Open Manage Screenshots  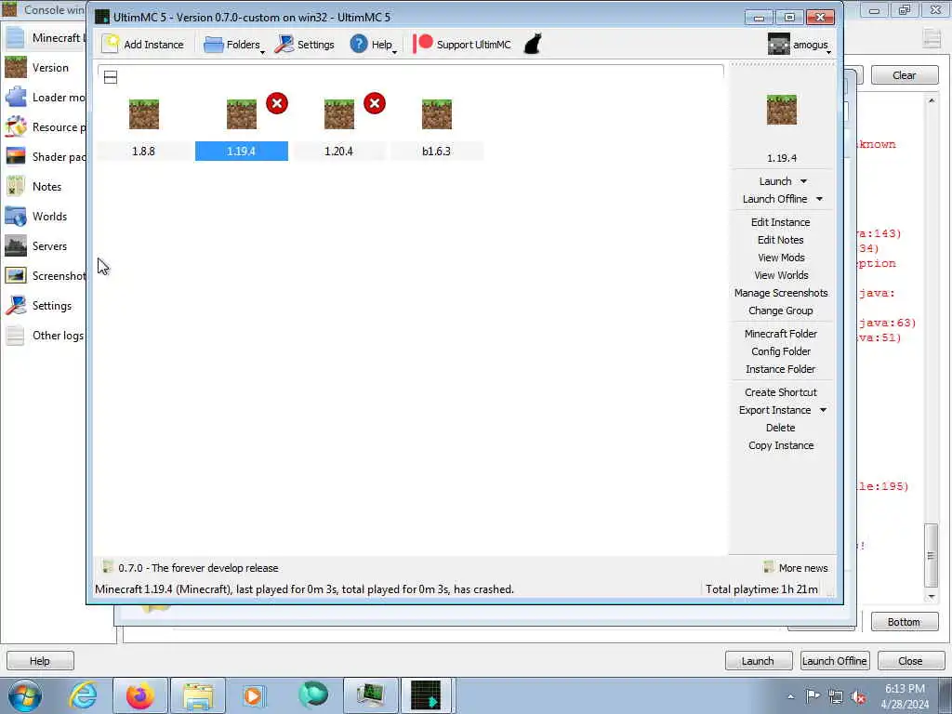[x=781, y=293]
